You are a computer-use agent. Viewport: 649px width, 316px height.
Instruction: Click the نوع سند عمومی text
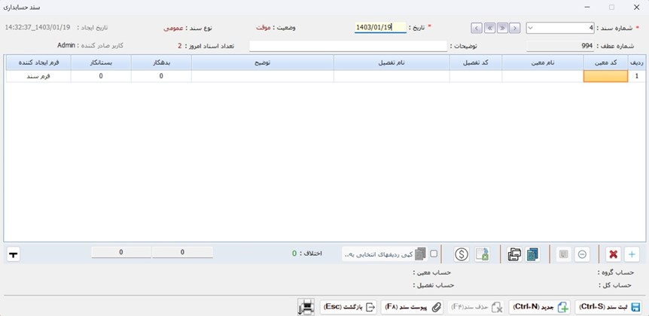[188, 28]
